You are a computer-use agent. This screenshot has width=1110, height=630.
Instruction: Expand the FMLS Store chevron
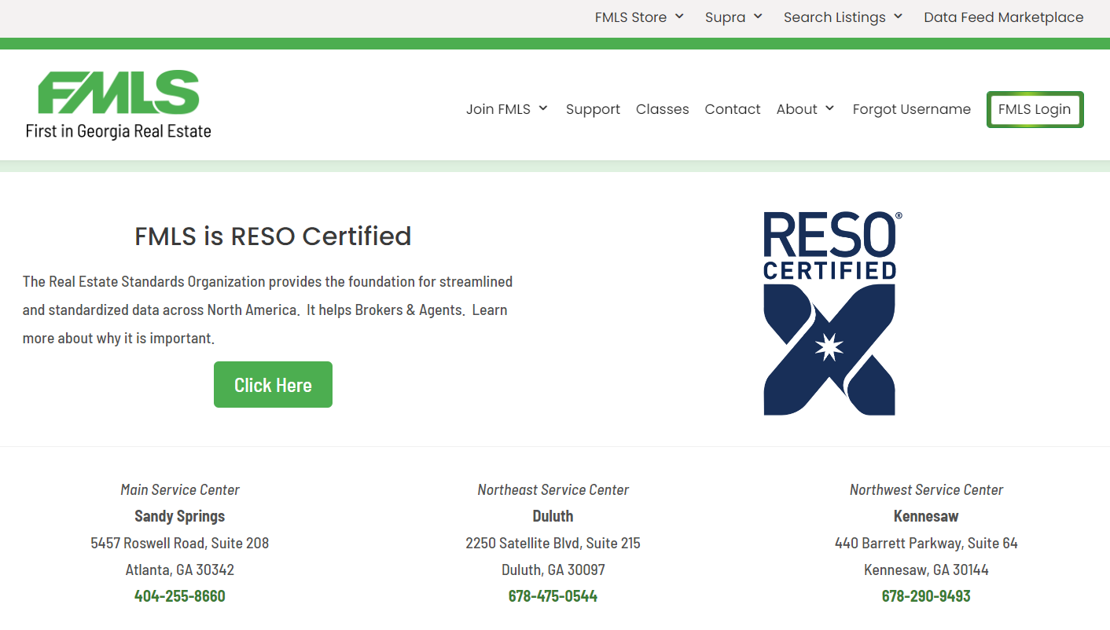(680, 16)
